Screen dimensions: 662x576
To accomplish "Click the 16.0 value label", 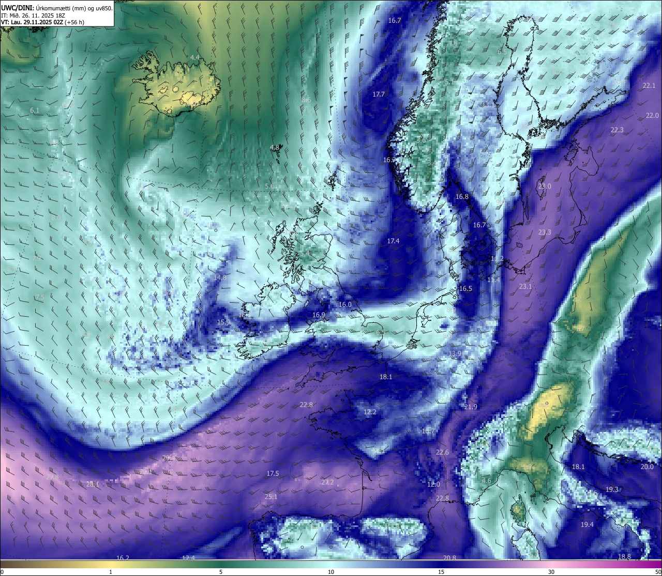I will coord(345,305).
